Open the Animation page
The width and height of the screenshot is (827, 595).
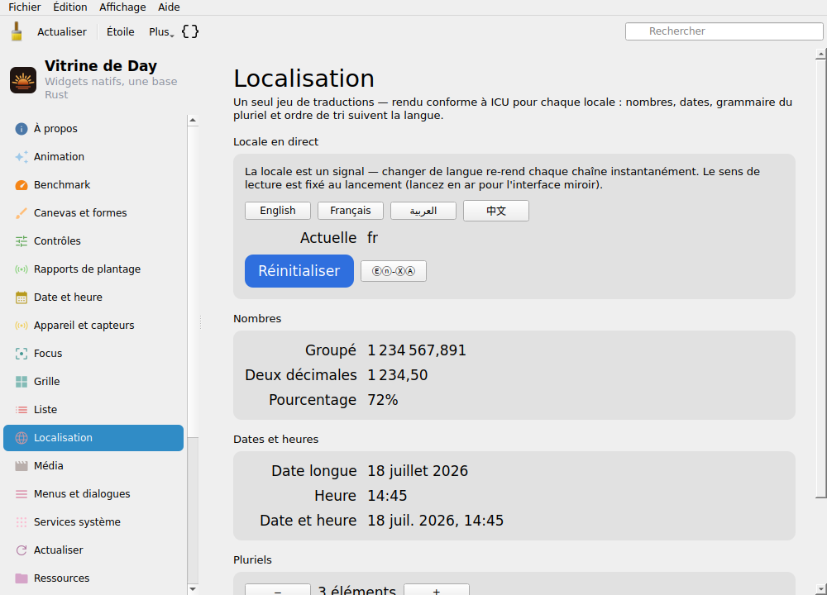[x=93, y=156]
